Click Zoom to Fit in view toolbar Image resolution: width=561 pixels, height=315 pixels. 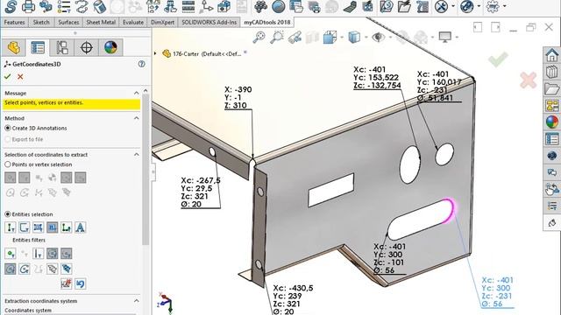click(259, 37)
